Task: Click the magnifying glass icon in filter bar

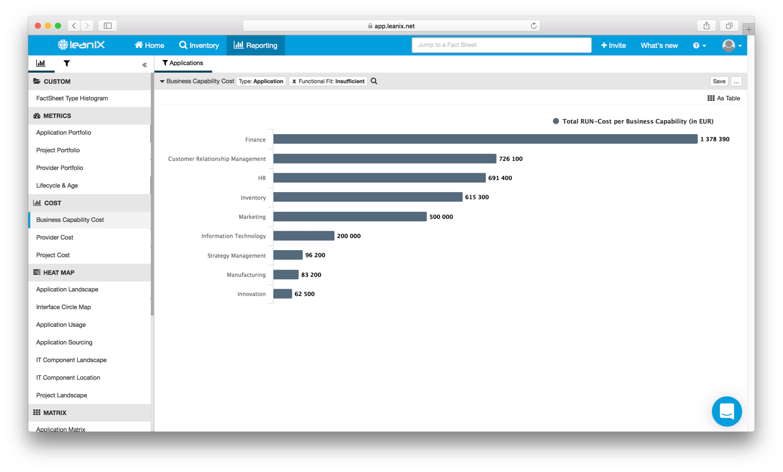Action: click(x=374, y=81)
